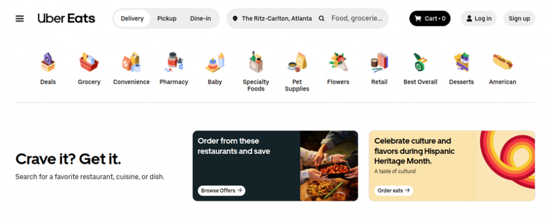Switch to Dine-in mode
The width and height of the screenshot is (552, 219).
click(201, 19)
